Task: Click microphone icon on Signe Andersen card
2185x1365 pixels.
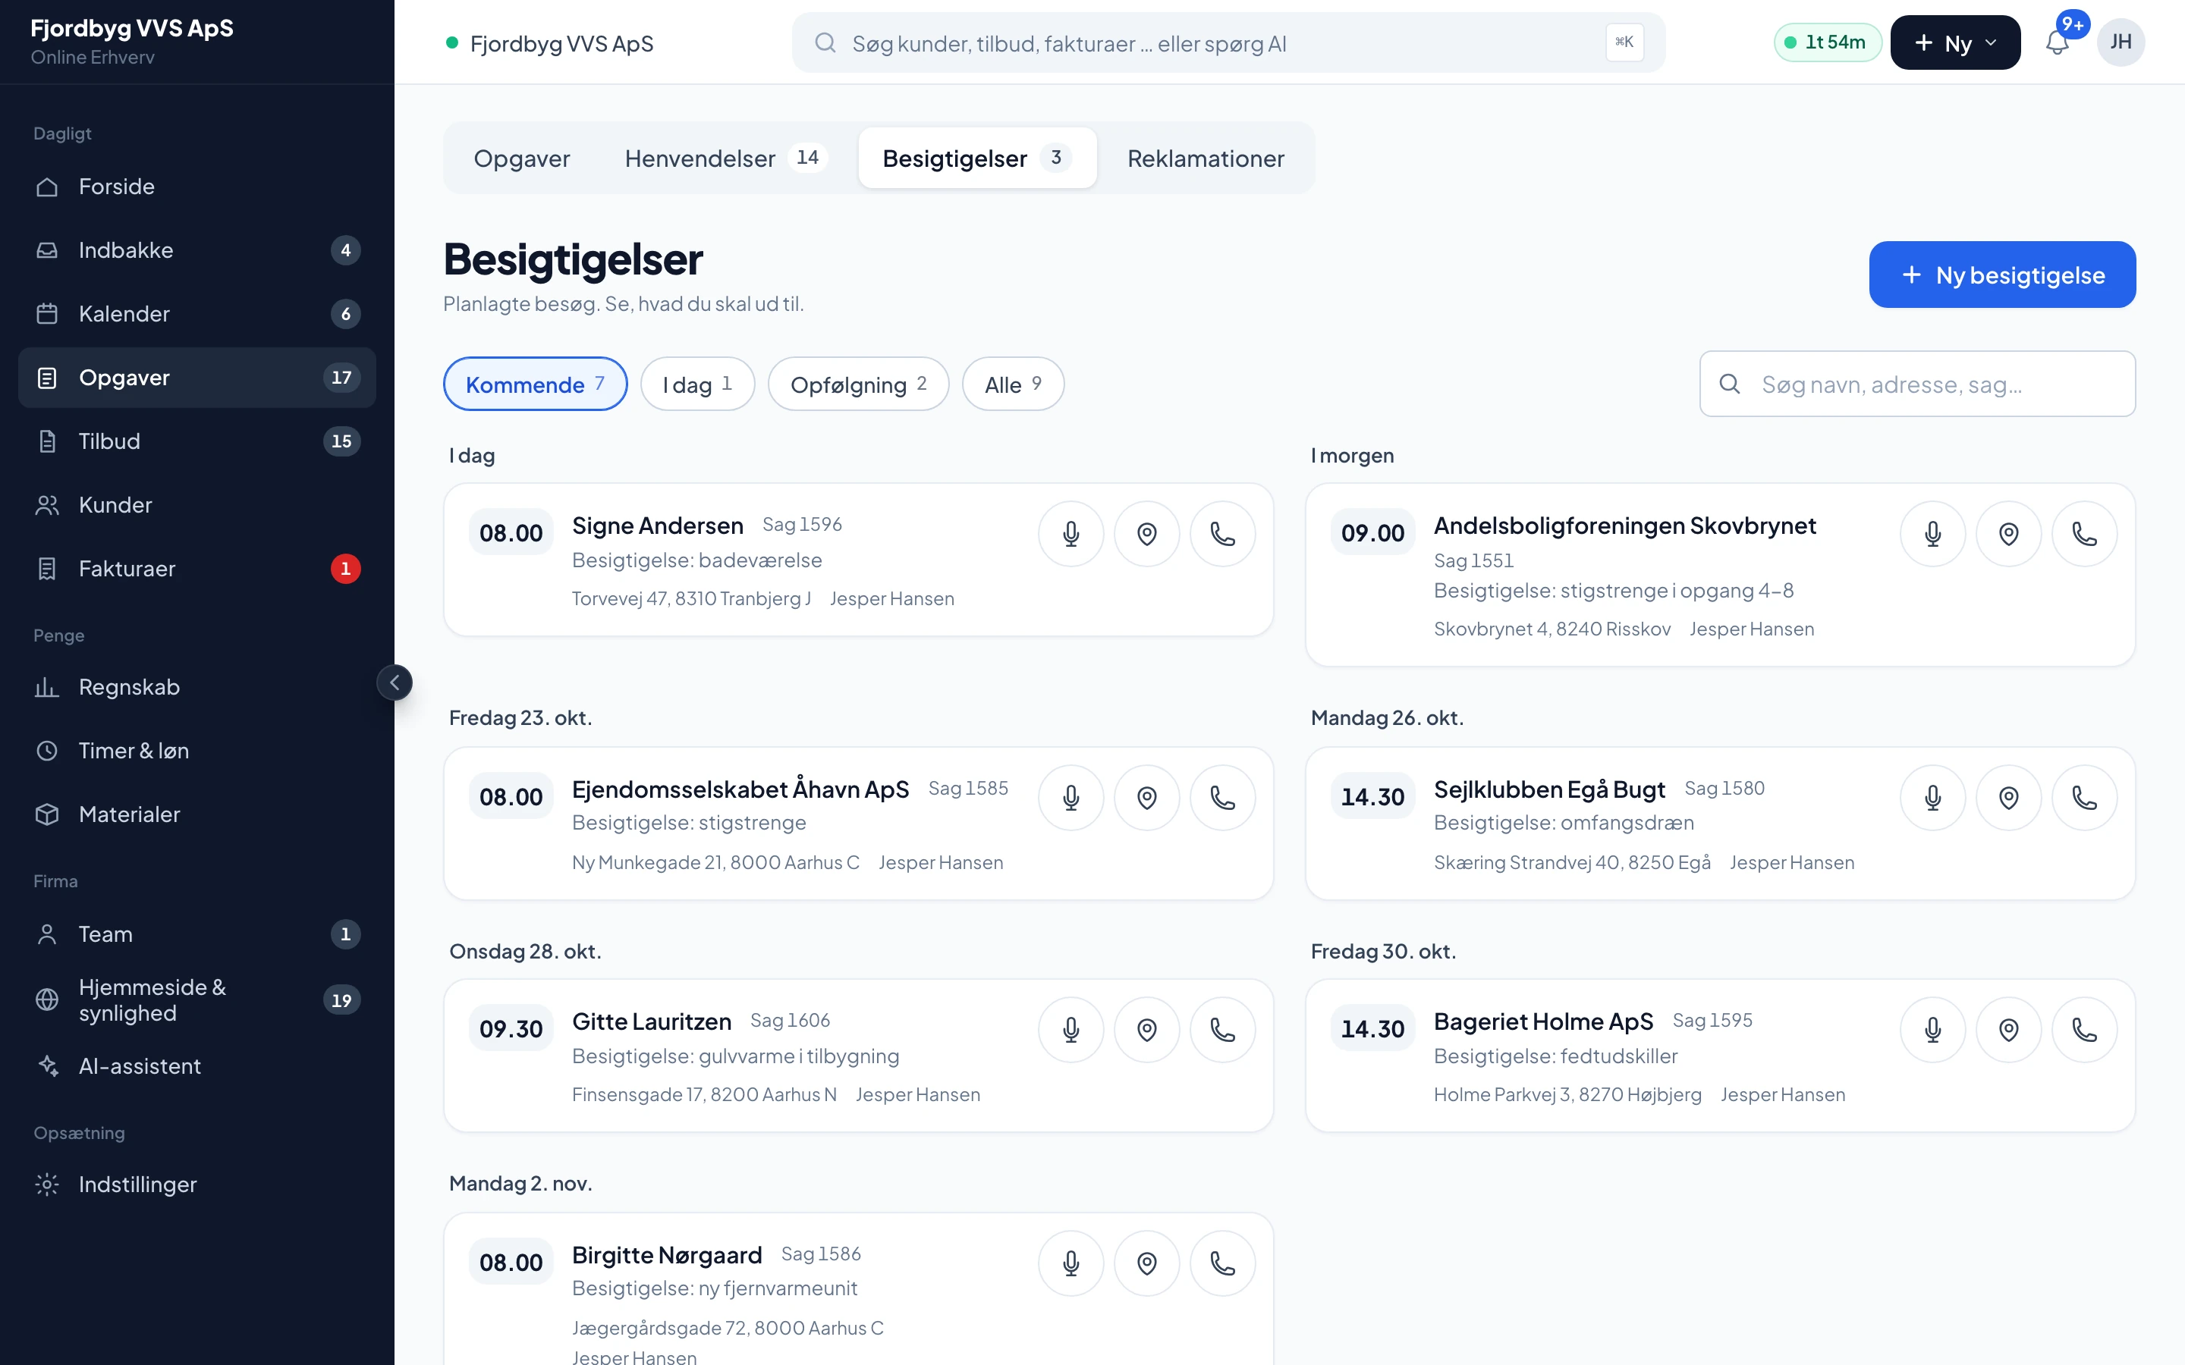Action: point(1070,534)
